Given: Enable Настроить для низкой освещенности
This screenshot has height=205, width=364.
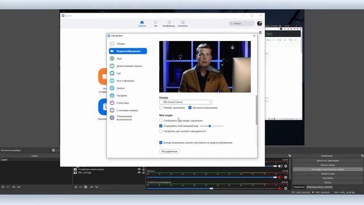Looking at the screenshot, I should 161,132.
